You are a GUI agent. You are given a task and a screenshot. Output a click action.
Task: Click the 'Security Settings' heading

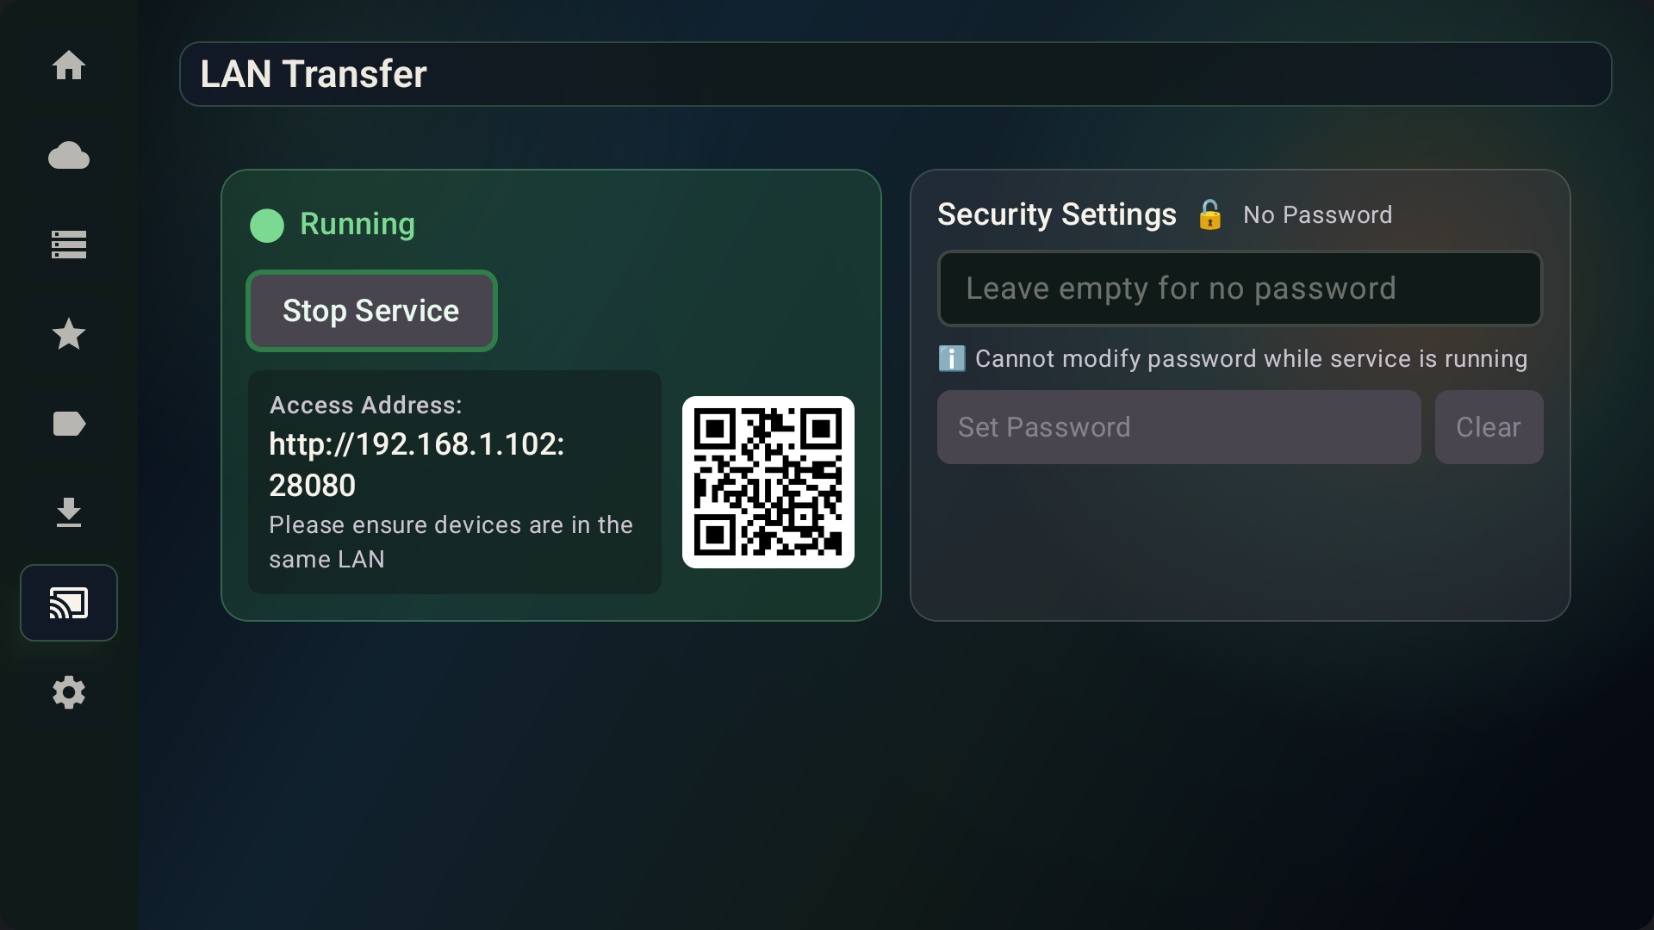(x=1057, y=214)
